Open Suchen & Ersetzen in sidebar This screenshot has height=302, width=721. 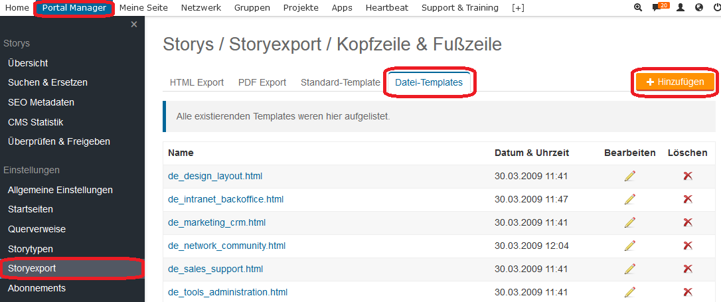click(48, 82)
